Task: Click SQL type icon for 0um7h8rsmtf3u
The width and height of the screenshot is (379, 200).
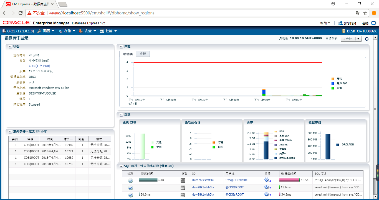Action: 183,180
